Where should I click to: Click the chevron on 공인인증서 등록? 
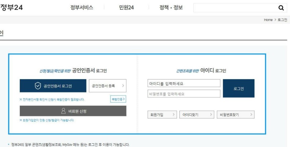pyautogui.click(x=123, y=86)
